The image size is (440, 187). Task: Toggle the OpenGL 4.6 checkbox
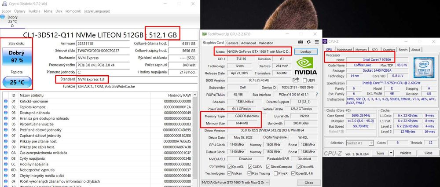293,173
